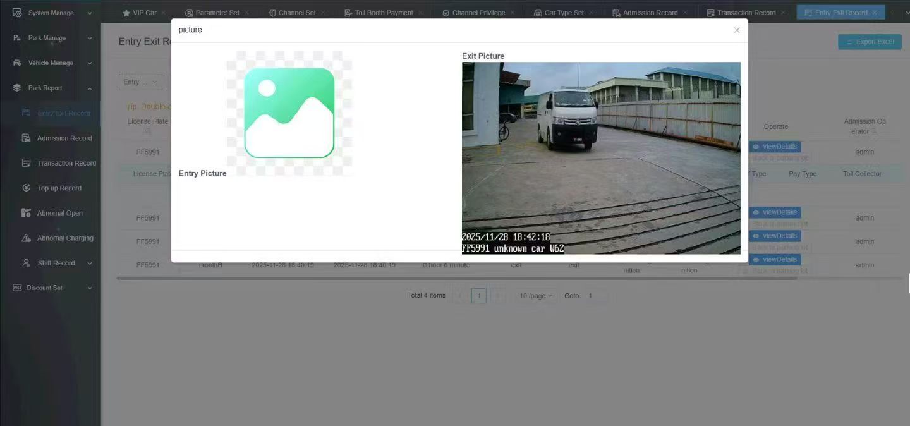The width and height of the screenshot is (910, 426).
Task: Click the Vehicle Manage car icon
Action: (17, 63)
